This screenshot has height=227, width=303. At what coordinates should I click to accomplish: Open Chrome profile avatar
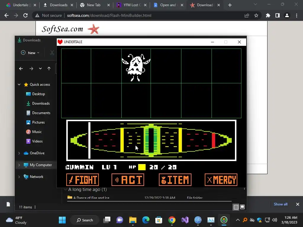287,15
